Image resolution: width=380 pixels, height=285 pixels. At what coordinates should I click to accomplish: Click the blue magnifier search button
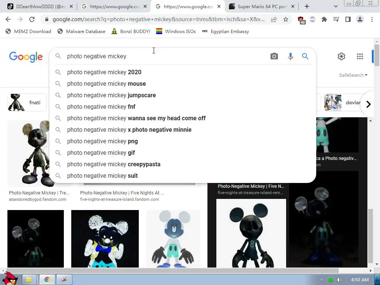[305, 56]
